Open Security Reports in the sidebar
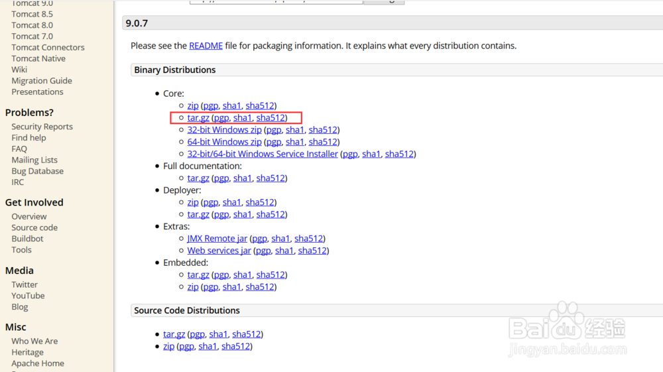The image size is (663, 372). click(42, 127)
